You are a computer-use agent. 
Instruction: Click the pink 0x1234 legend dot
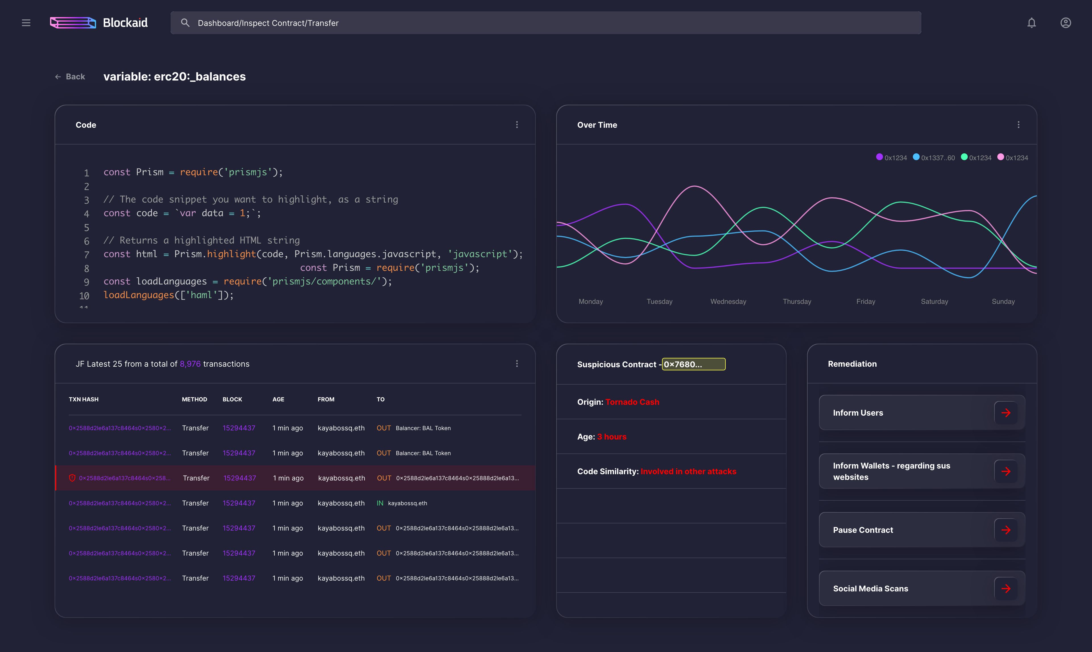(1001, 157)
